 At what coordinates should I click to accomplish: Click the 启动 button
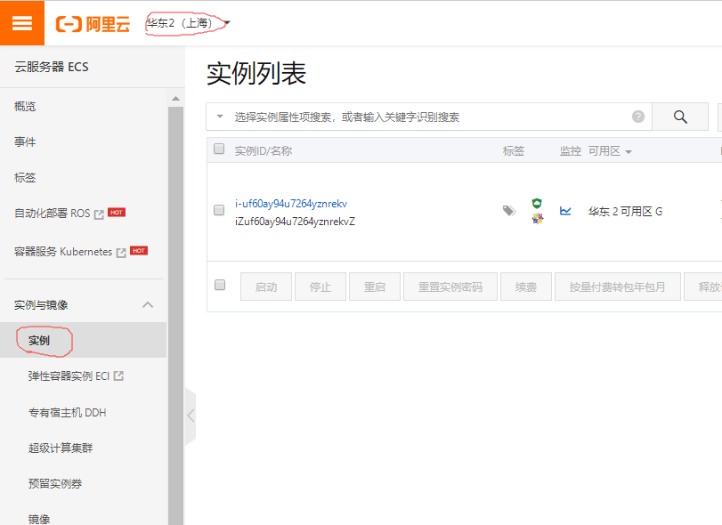point(266,287)
